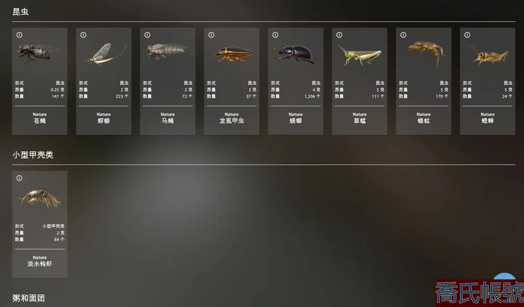The width and height of the screenshot is (524, 307).
Task: Click the 昆虫 category heading
Action: (20, 12)
